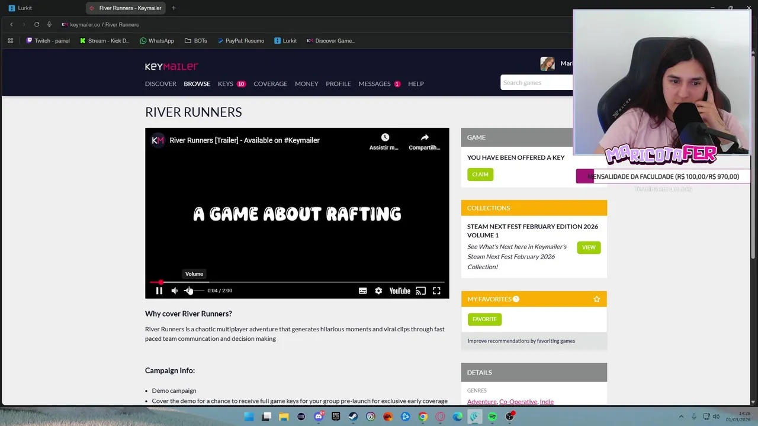758x426 pixels.
Task: Click the keymailer.co address bar
Action: pos(104,24)
